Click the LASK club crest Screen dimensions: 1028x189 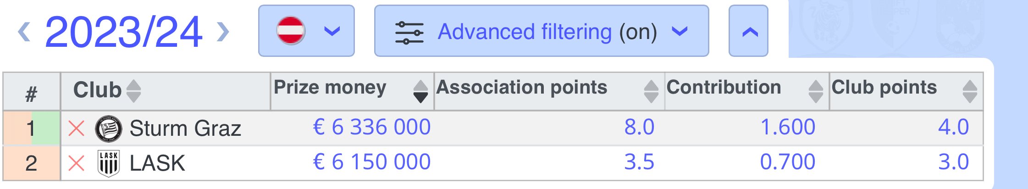(109, 163)
